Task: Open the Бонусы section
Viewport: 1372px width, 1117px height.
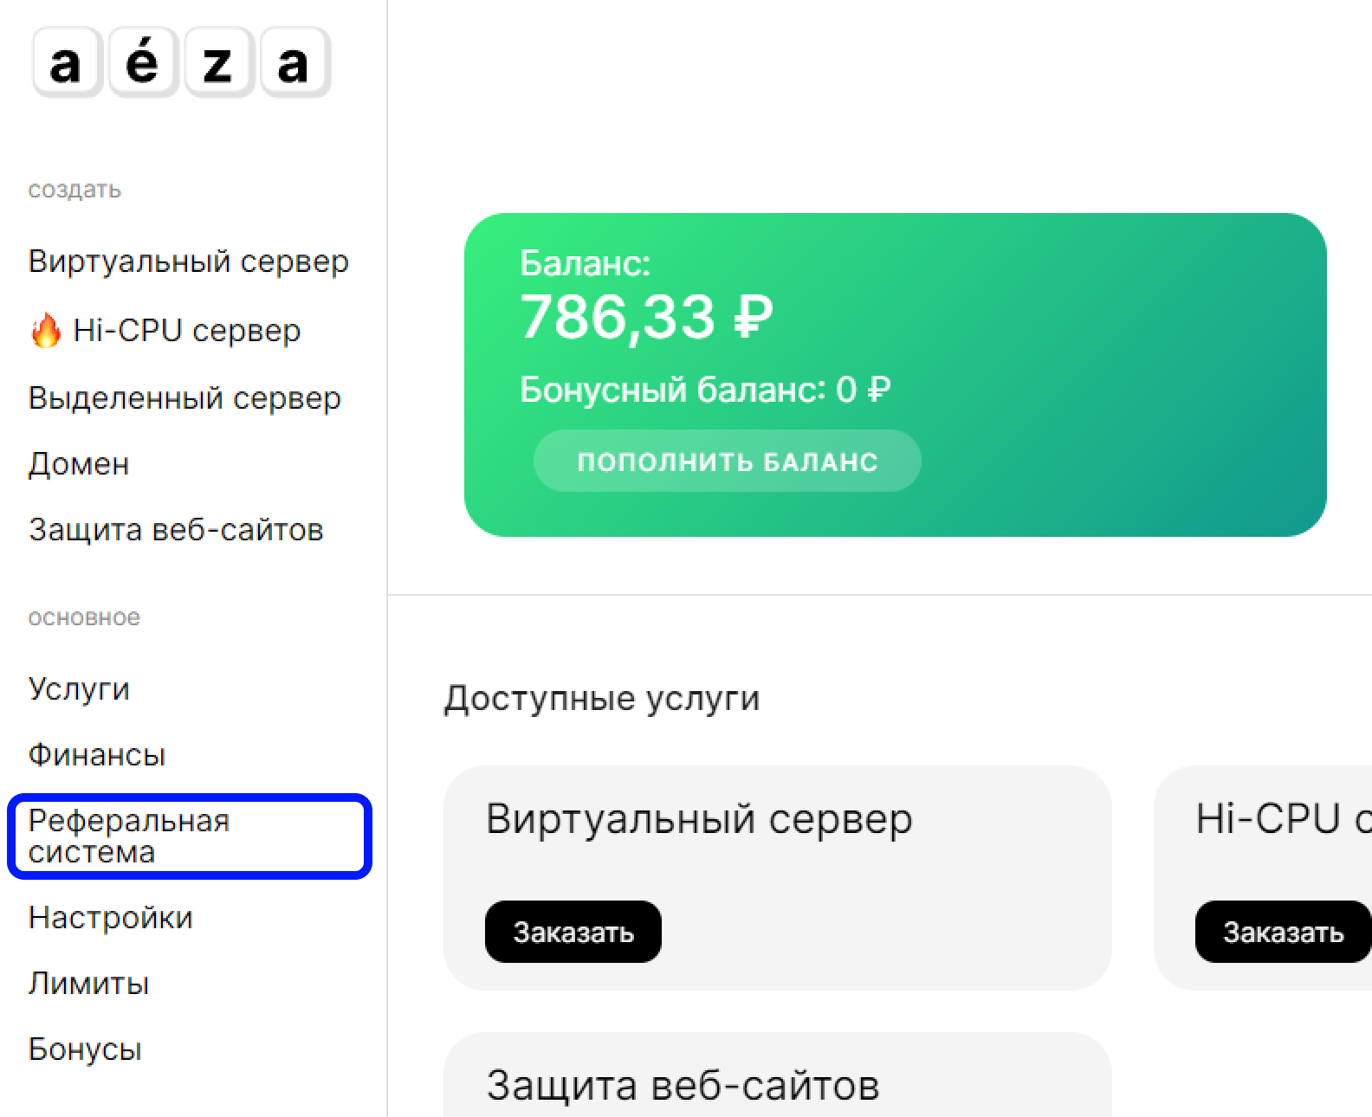Action: click(x=84, y=1049)
